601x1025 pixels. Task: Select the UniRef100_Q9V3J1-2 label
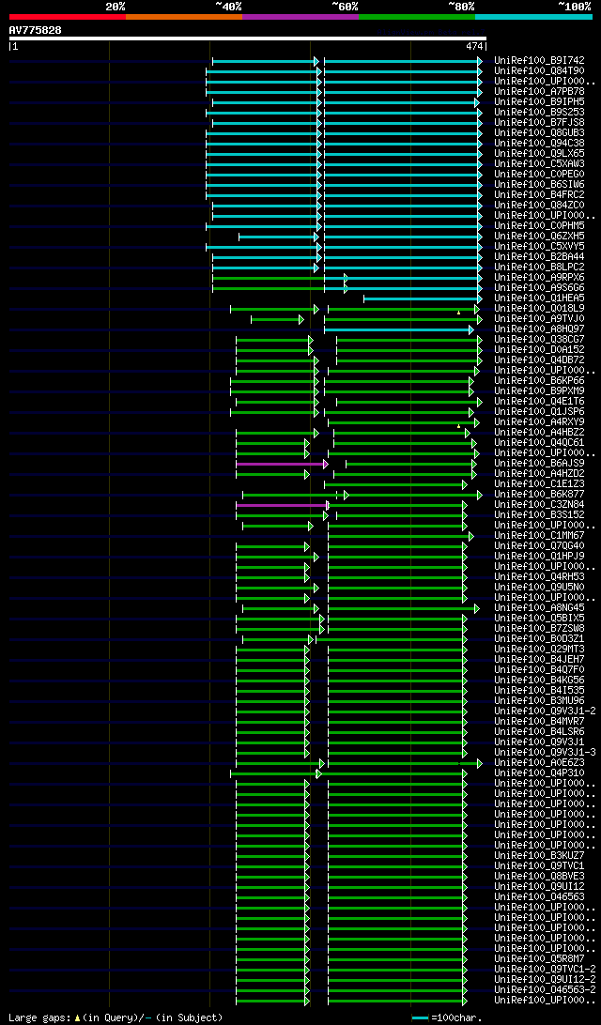coord(546,711)
